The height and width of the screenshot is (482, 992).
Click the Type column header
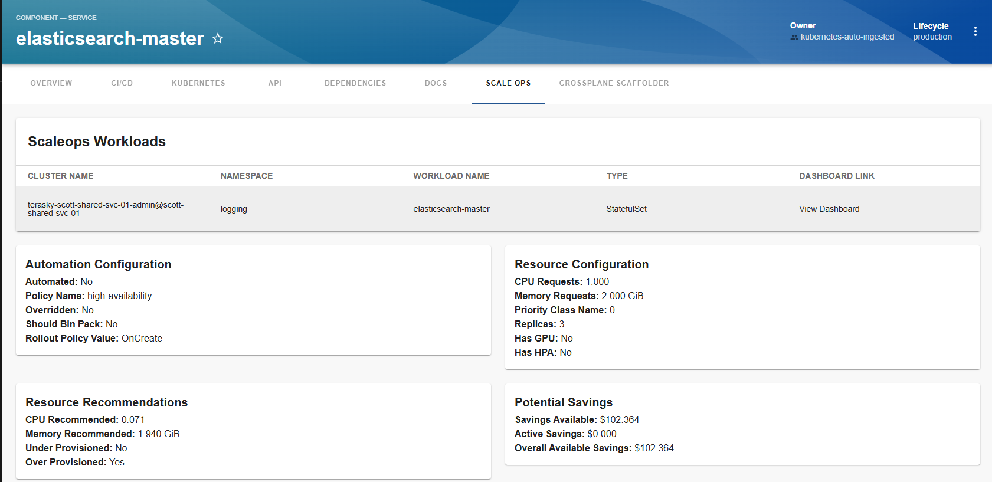click(x=617, y=176)
